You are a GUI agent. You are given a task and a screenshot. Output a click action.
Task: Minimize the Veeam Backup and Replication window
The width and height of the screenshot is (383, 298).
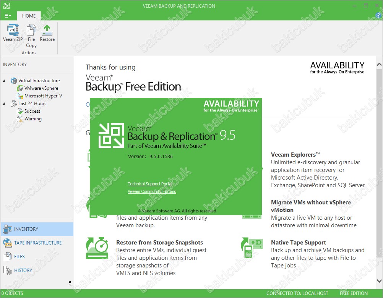point(355,6)
